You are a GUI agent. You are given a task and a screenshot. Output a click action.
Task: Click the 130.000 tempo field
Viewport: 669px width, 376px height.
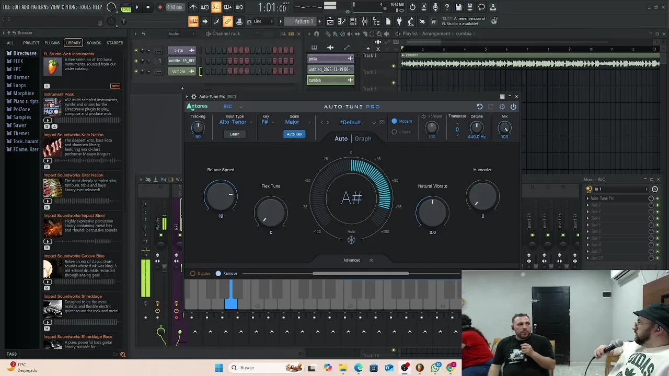click(x=175, y=7)
